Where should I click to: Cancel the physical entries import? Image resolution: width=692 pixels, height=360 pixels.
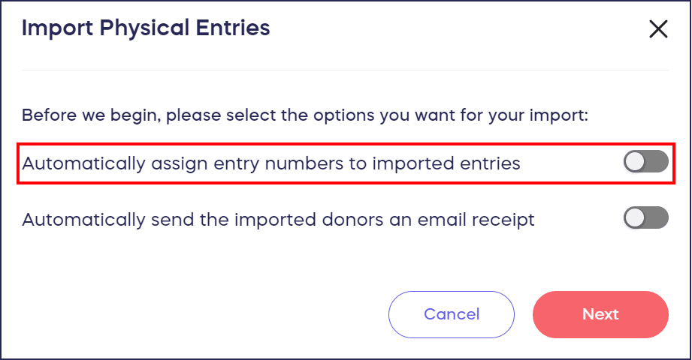pyautogui.click(x=452, y=314)
